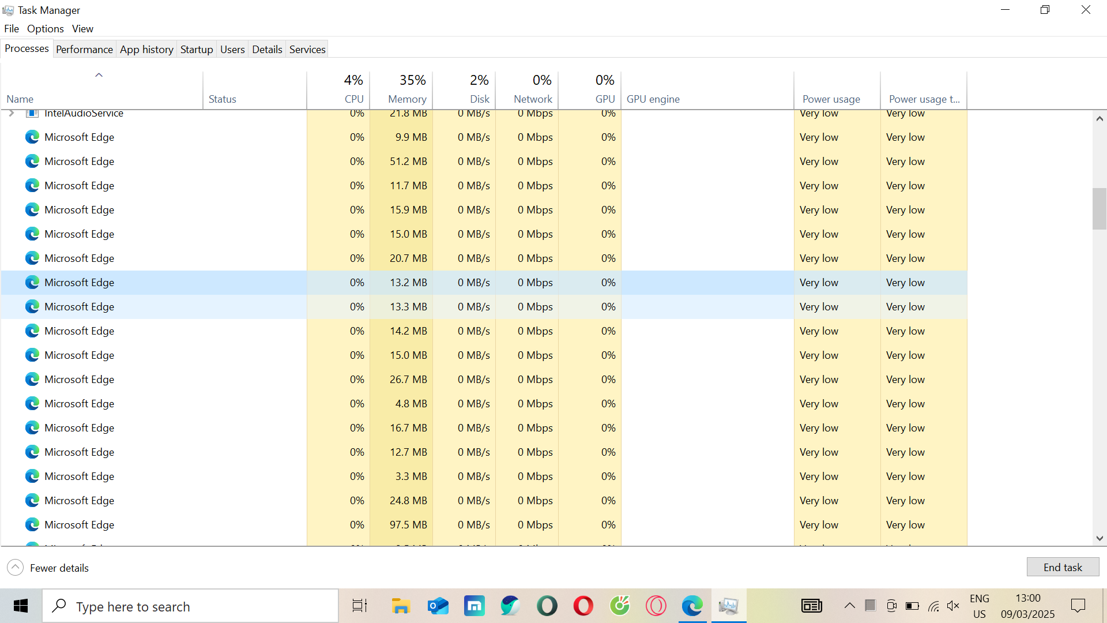The height and width of the screenshot is (623, 1107).
Task: Click the End task button
Action: [1063, 567]
